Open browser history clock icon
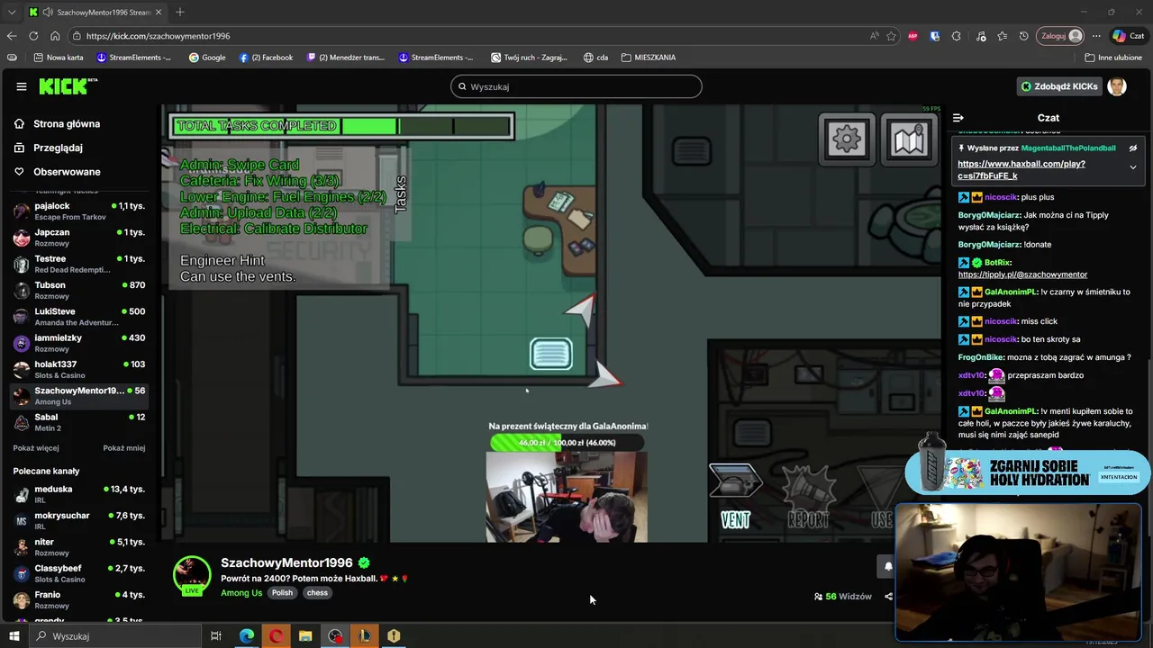The width and height of the screenshot is (1153, 648). (x=1023, y=36)
